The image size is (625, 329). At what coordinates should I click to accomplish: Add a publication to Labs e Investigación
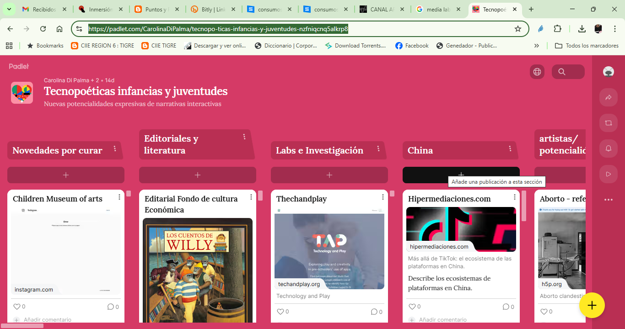click(x=329, y=175)
